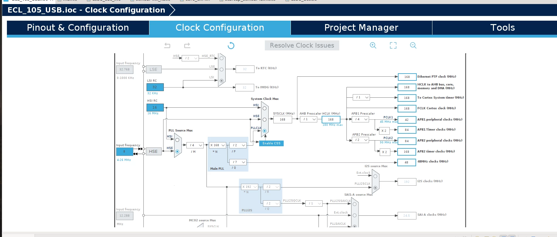Click the LSE oscillator block
This screenshot has width=557, height=237.
[x=153, y=69]
